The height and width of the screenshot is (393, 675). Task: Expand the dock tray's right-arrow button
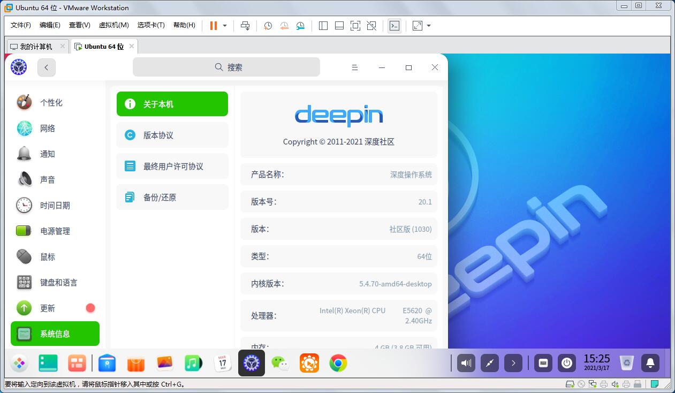(513, 363)
